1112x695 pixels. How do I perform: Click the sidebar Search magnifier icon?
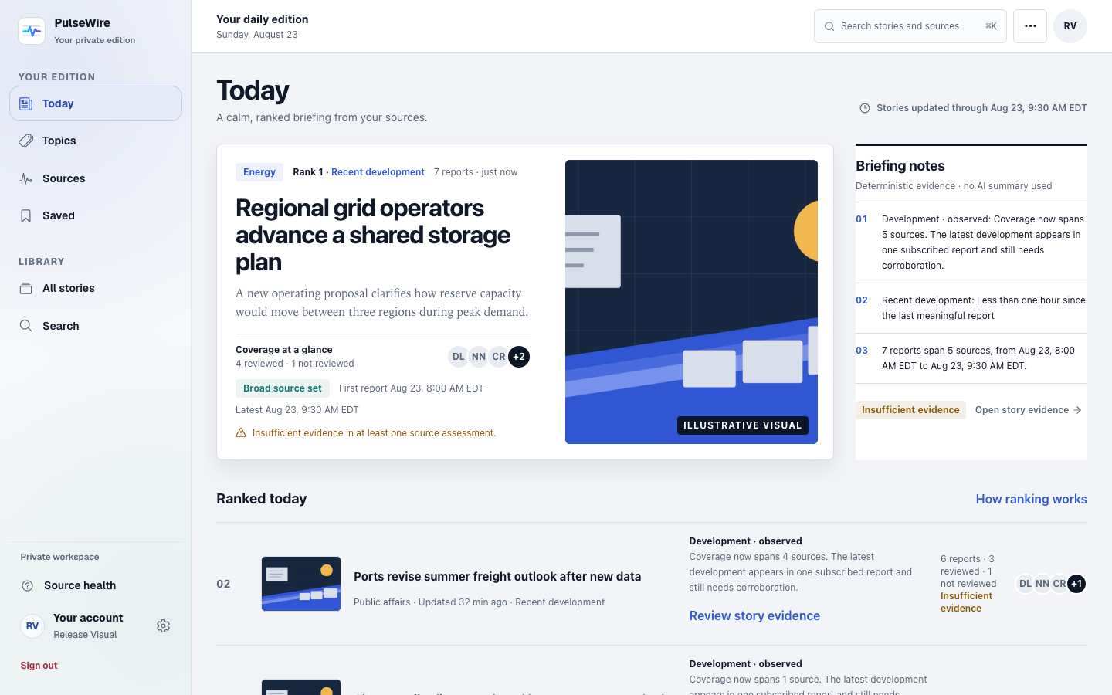[26, 326]
